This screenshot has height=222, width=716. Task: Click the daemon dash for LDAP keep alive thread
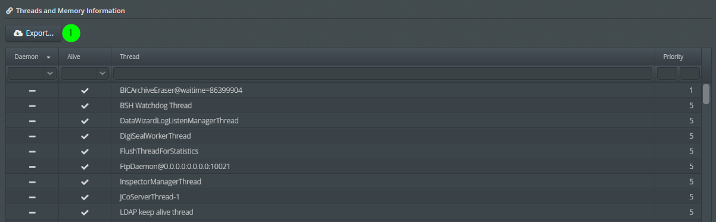pos(32,212)
